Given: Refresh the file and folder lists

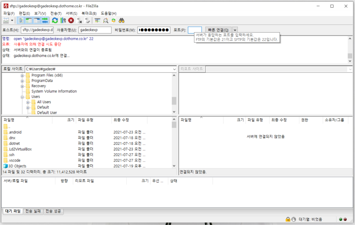Looking at the screenshot, I should pos(55,21).
